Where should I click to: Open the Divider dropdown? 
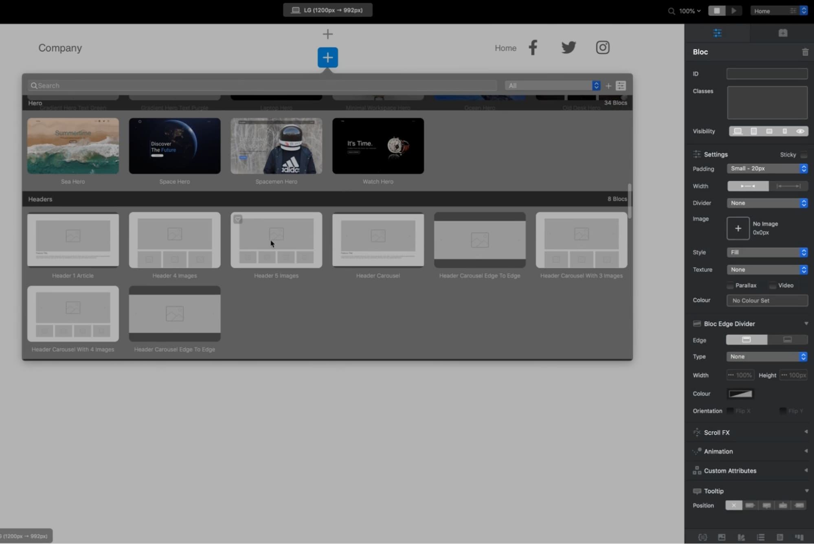point(767,203)
